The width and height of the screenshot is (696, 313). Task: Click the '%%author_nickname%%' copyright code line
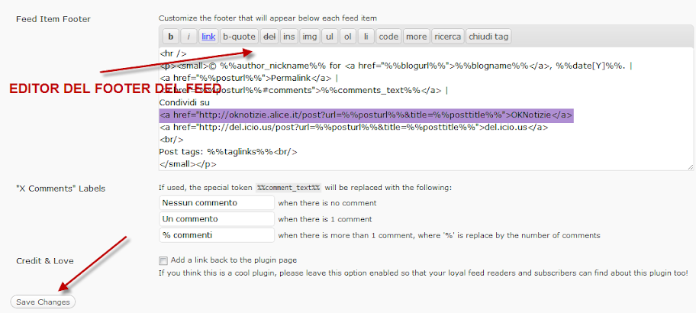[x=395, y=66]
